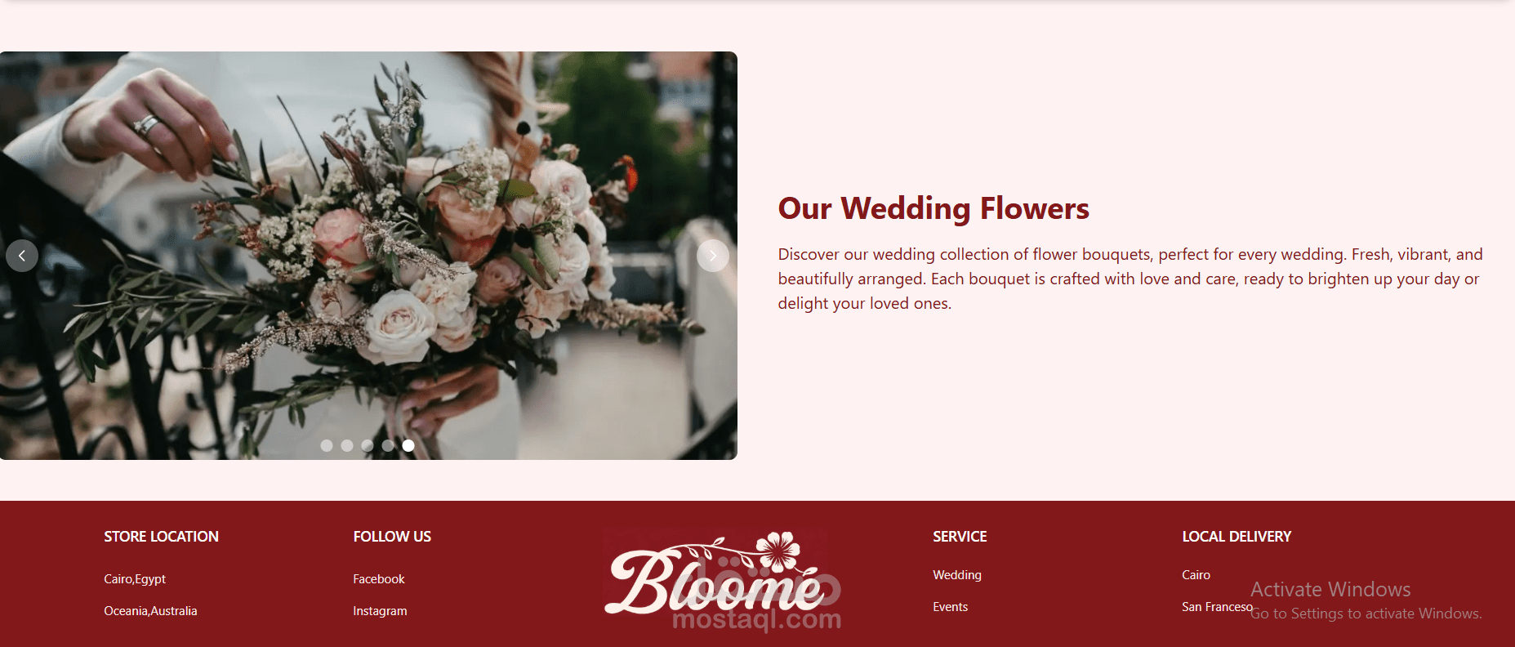1515x647 pixels.
Task: Click San Francesco delivery link
Action: click(x=1218, y=607)
